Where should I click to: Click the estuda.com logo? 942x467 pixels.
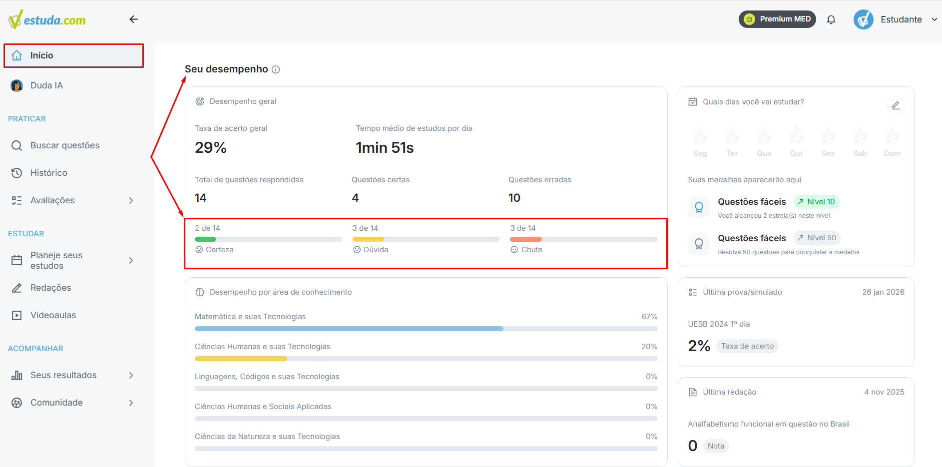(47, 19)
